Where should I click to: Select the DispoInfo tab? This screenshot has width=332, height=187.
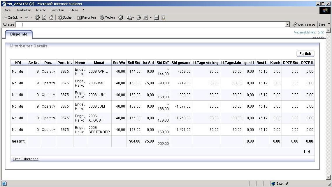19,34
